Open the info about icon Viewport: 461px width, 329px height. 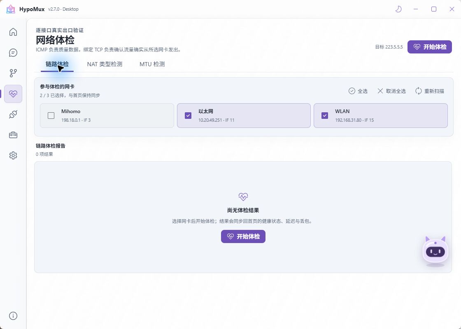tap(13, 316)
